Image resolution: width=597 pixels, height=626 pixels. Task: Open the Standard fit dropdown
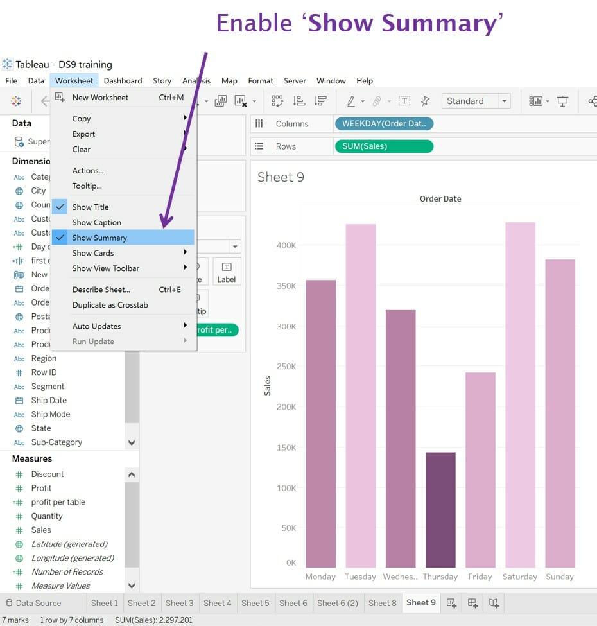(505, 101)
